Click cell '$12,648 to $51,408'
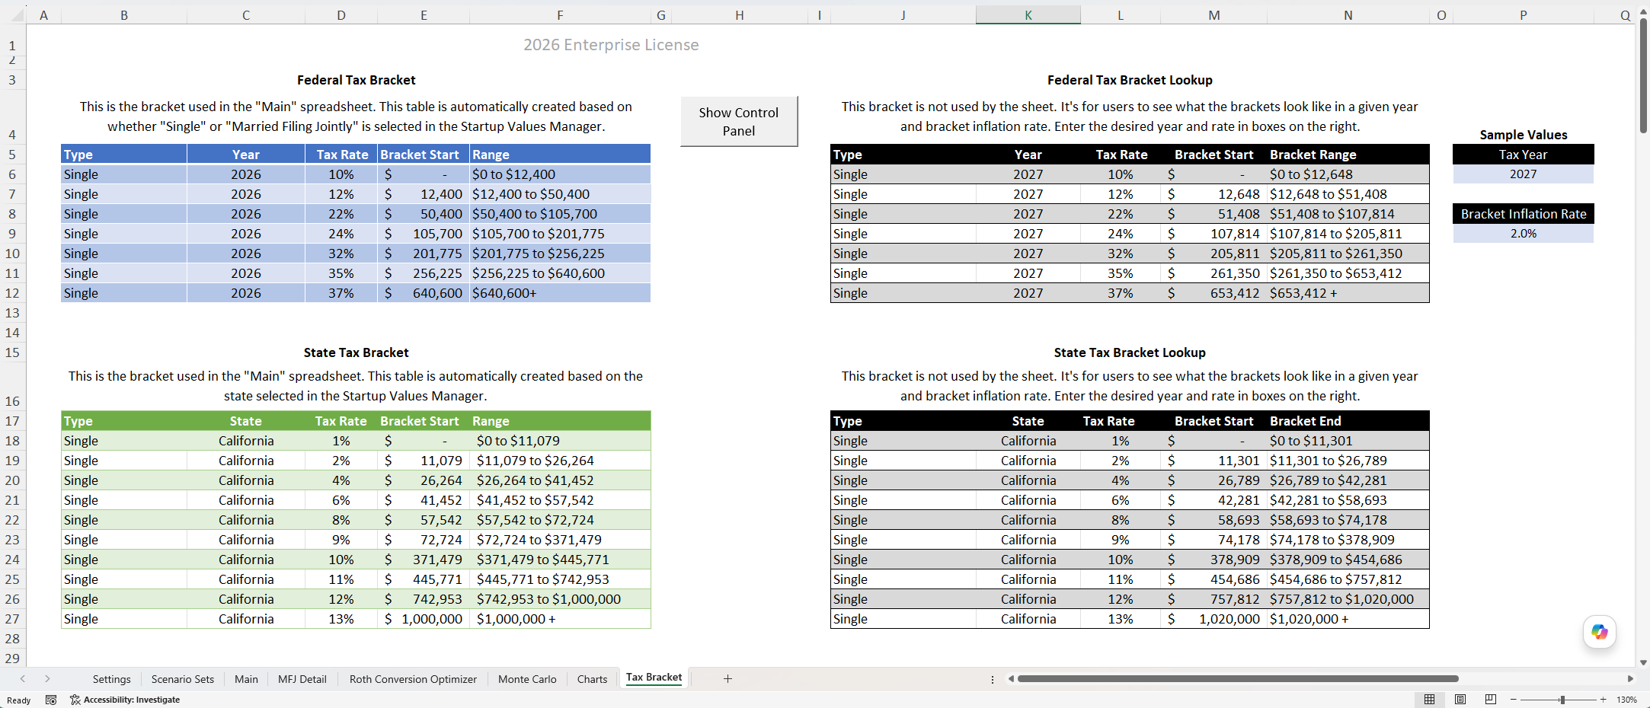Viewport: 1650px width, 708px height. [x=1348, y=194]
